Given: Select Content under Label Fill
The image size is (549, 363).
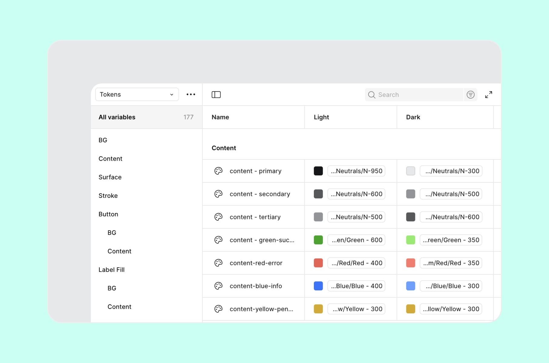Looking at the screenshot, I should pos(119,306).
